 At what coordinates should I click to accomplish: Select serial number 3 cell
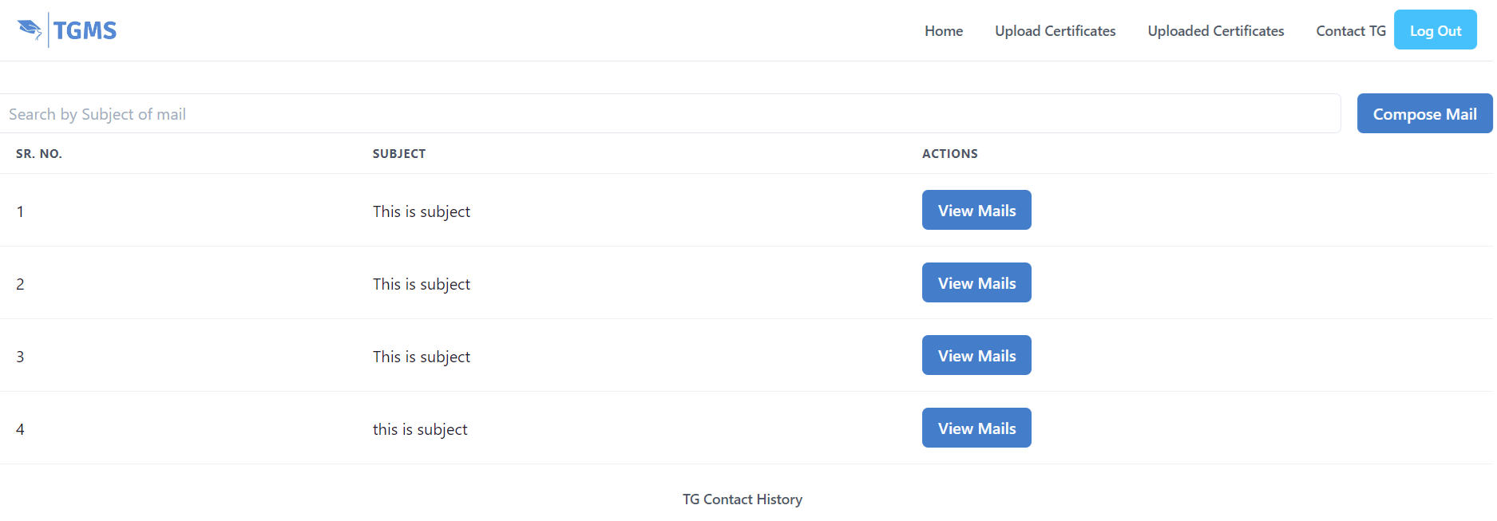coord(20,357)
